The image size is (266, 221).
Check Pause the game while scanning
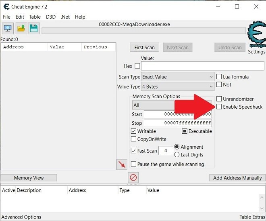(133, 164)
